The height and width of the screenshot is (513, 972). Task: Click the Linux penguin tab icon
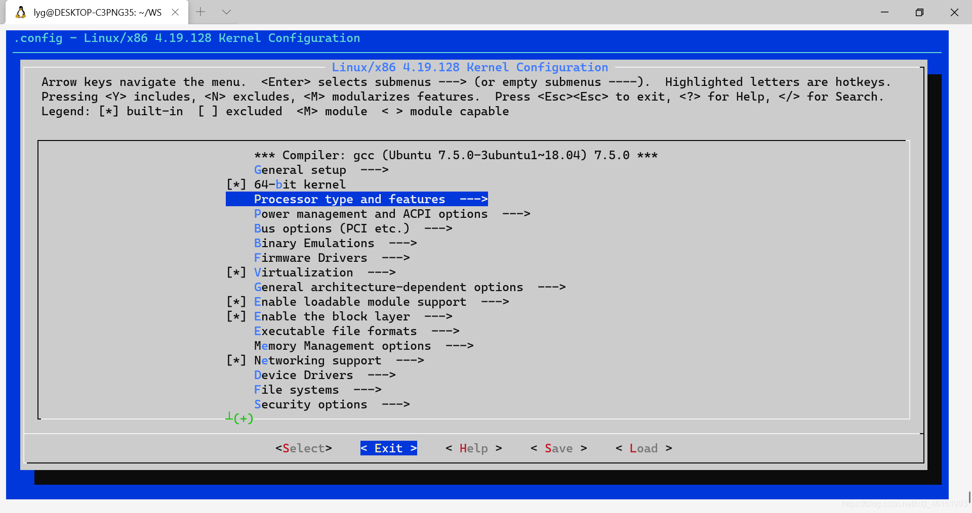click(x=21, y=12)
